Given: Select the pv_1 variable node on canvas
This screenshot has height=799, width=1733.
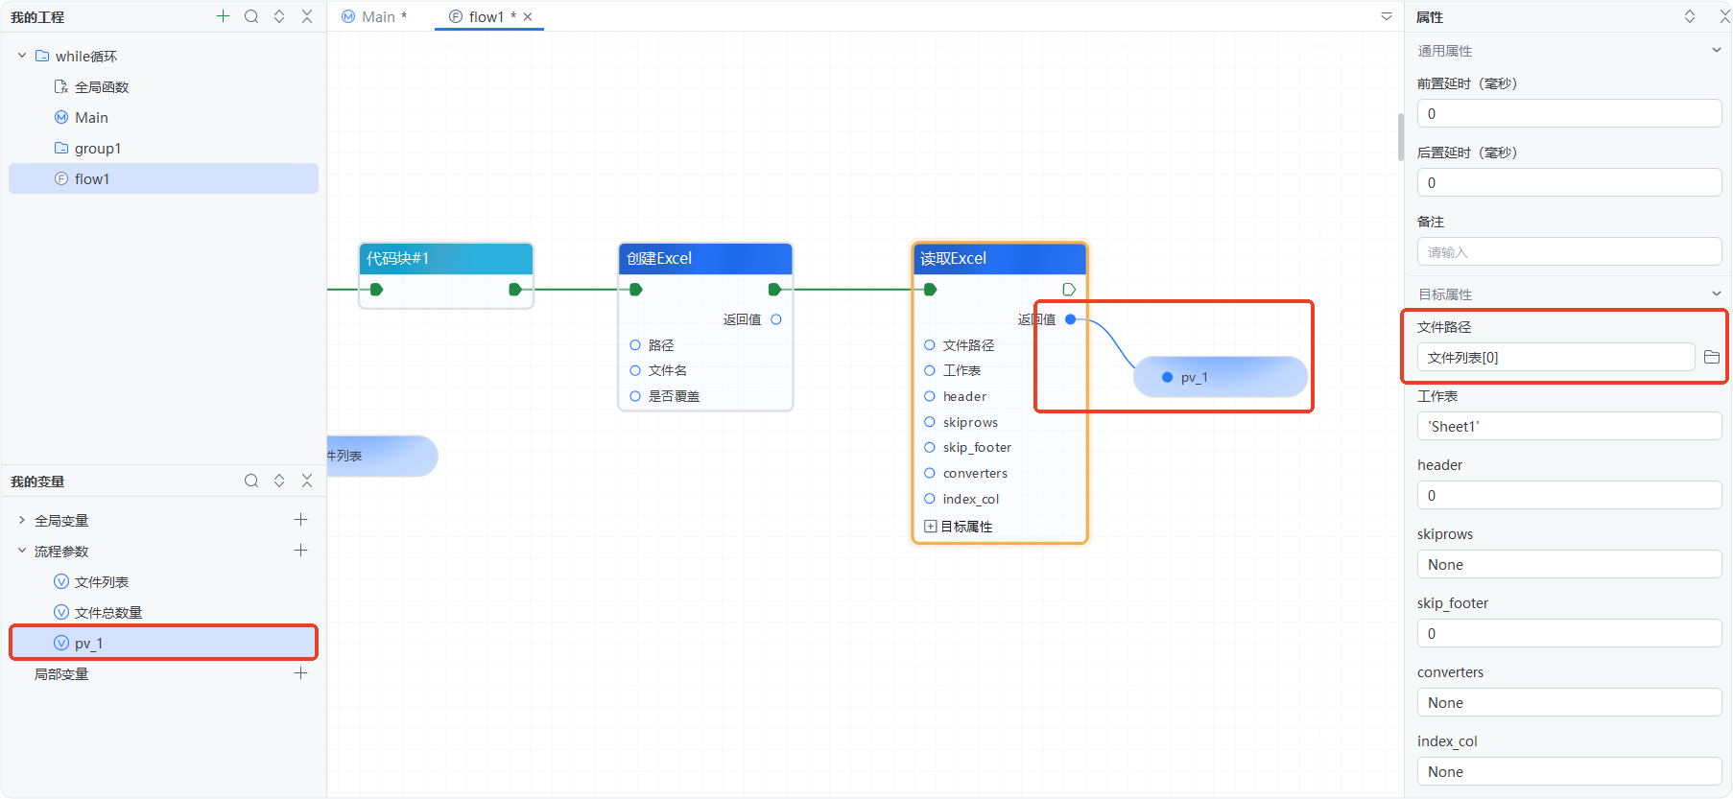Looking at the screenshot, I should (1221, 377).
